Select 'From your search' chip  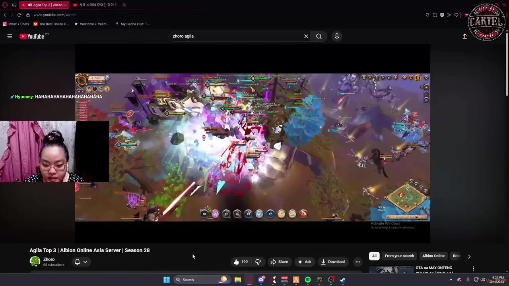tap(399, 256)
